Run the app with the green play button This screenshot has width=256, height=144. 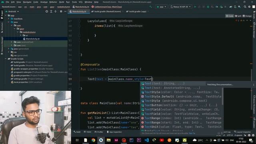[195, 7]
